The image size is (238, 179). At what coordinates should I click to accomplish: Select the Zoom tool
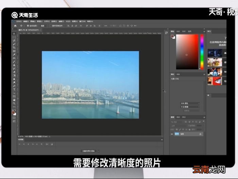tap(14, 104)
